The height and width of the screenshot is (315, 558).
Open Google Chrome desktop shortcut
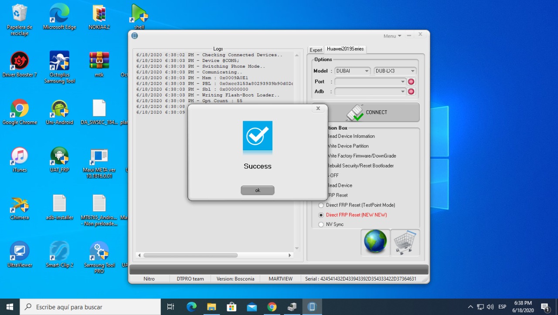point(20,112)
